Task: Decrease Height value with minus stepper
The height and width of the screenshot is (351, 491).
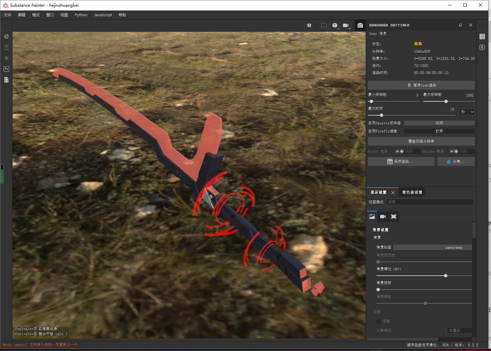Action: pos(452,151)
